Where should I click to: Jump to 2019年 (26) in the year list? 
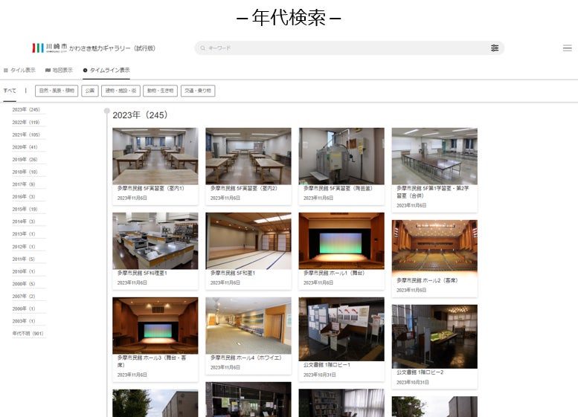(x=25, y=160)
